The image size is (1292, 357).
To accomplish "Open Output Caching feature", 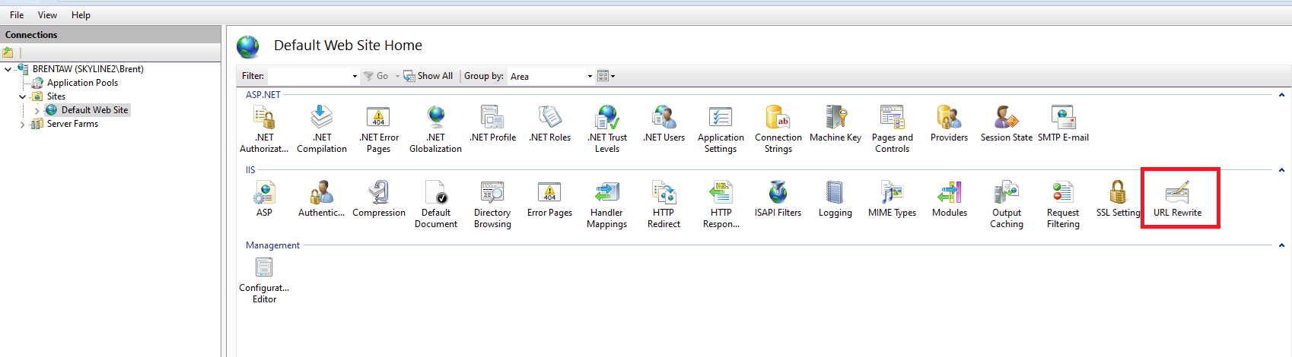I will point(1007,204).
